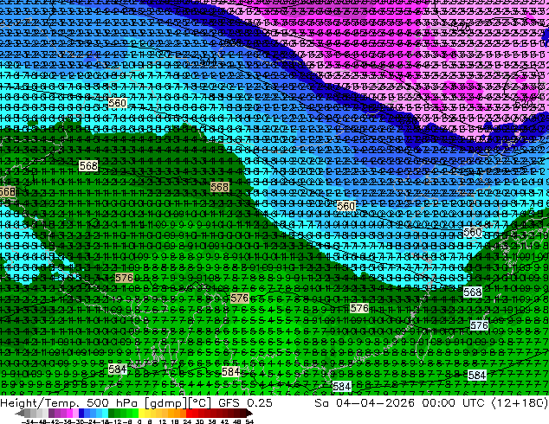
Task: Select the pale pink legend swatch
Action: point(75,414)
